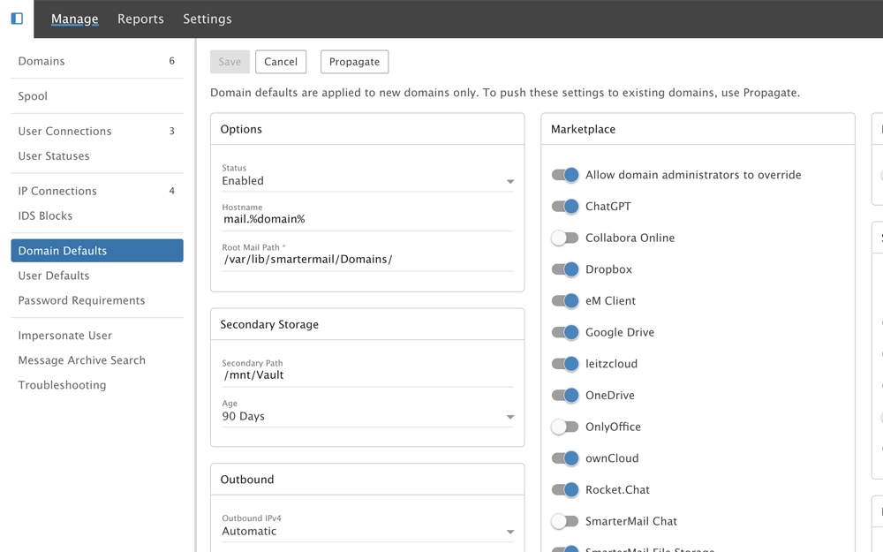The height and width of the screenshot is (552, 883).
Task: Select Domains in the sidebar
Action: pos(97,61)
